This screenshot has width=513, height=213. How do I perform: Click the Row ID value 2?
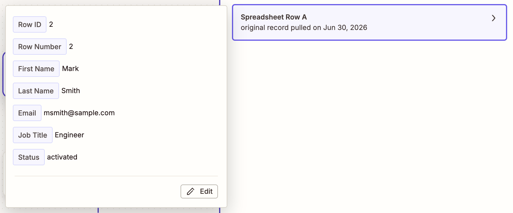click(51, 24)
